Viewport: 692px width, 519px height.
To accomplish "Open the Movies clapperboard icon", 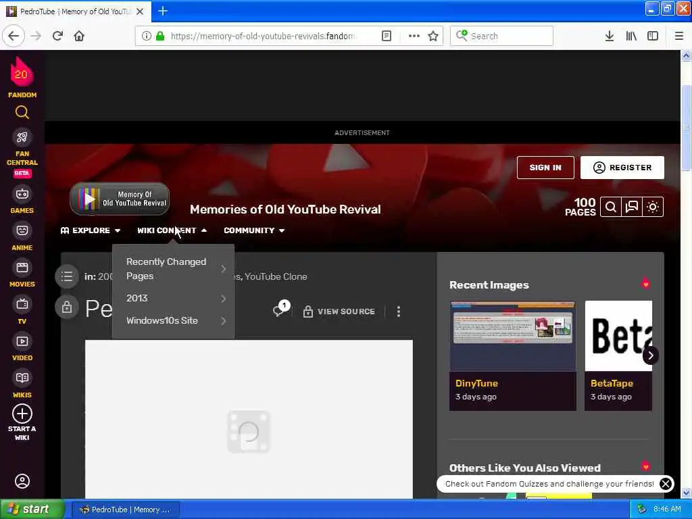I will pos(22,268).
